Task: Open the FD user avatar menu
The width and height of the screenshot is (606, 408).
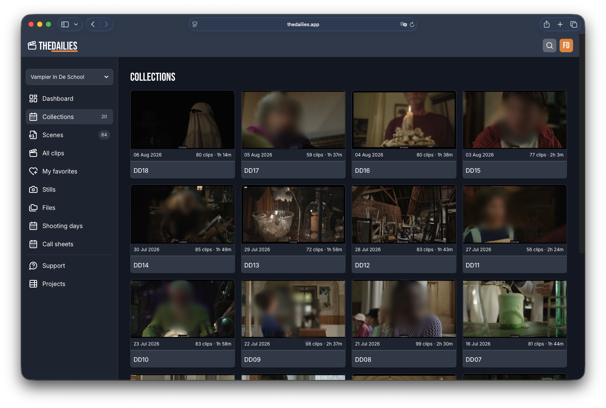Action: point(566,45)
